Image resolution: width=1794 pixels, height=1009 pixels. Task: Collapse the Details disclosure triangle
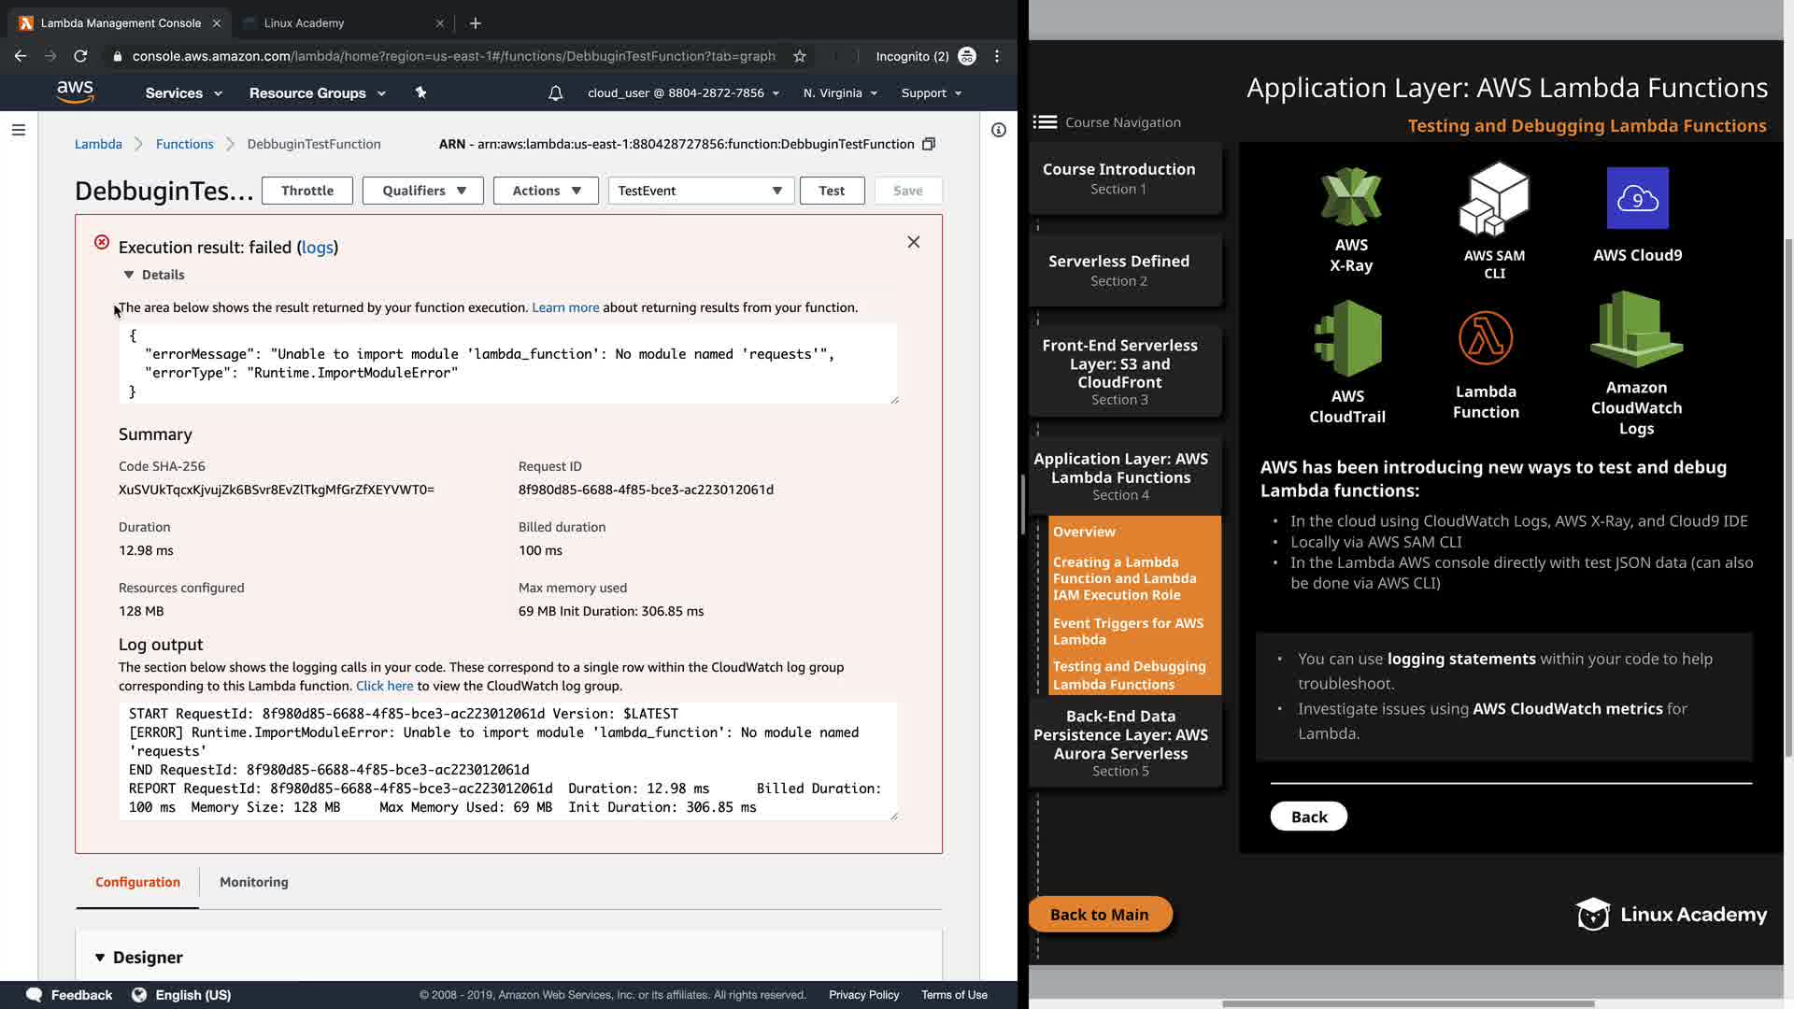(x=129, y=275)
